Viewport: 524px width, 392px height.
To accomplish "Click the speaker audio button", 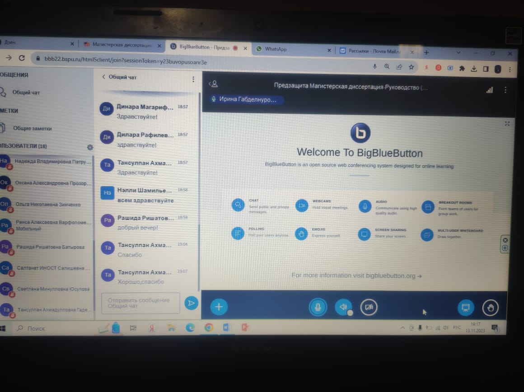I will [343, 308].
